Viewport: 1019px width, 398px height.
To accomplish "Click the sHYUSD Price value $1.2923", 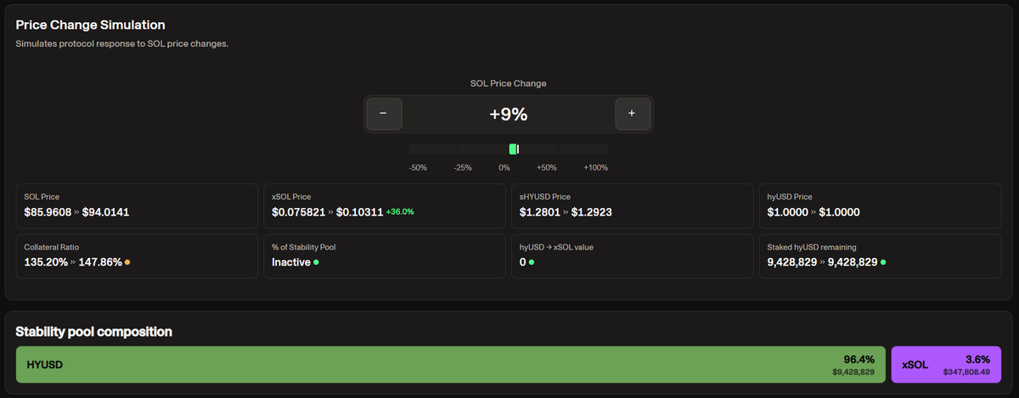I will pos(592,212).
